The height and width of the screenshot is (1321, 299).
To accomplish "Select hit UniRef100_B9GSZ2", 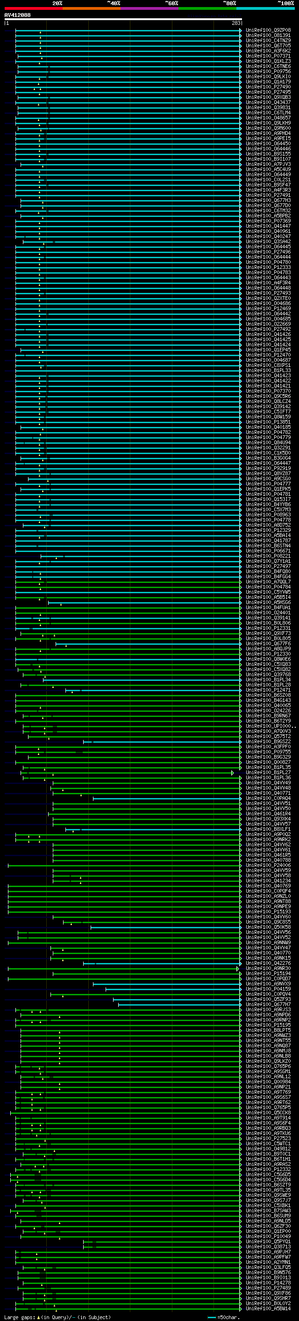I will (x=268, y=741).
